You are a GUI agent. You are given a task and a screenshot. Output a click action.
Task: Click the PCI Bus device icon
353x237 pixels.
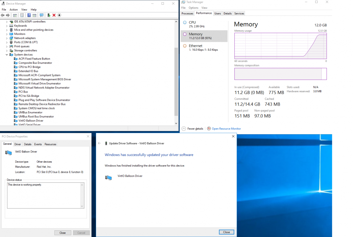coord(16,92)
